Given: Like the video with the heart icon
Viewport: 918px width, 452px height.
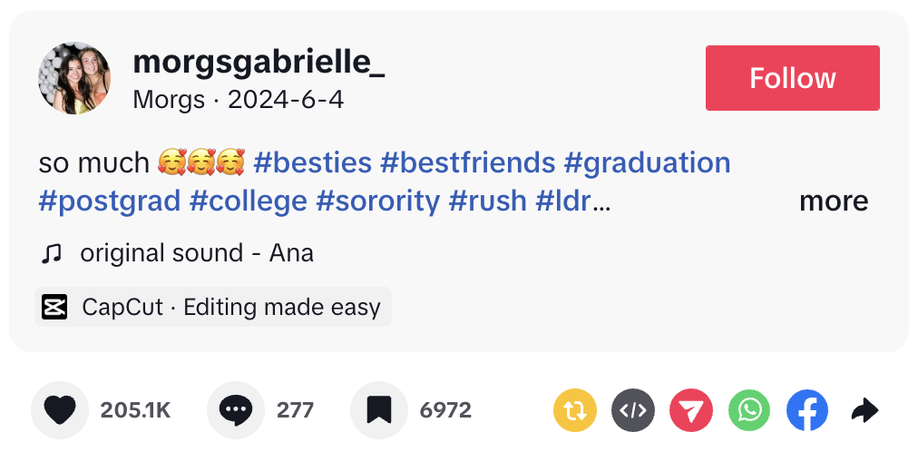Looking at the screenshot, I should pyautogui.click(x=60, y=410).
